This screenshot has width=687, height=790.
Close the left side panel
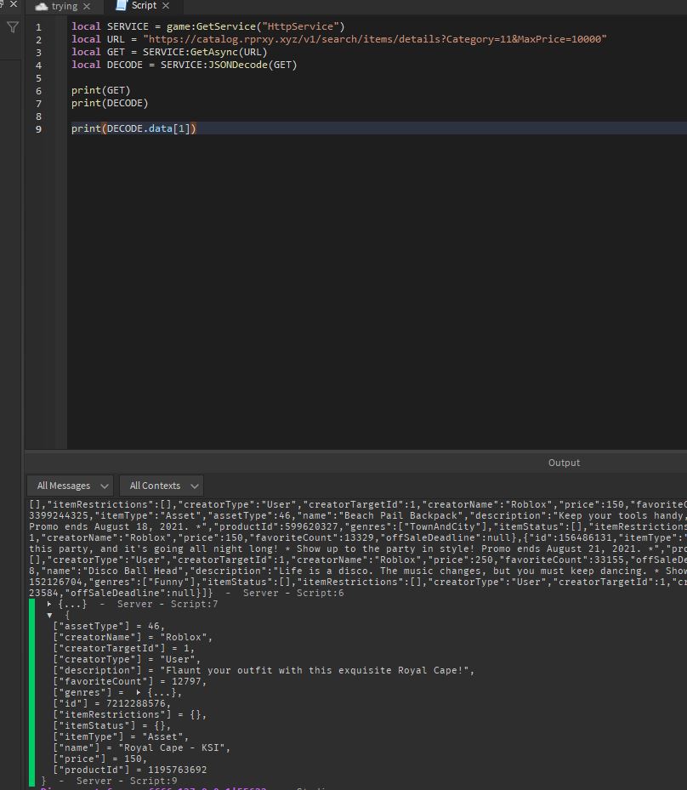point(14,4)
